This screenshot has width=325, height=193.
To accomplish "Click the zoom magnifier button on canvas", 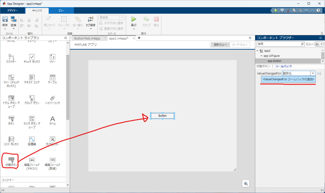I will pyautogui.click(x=246, y=184).
